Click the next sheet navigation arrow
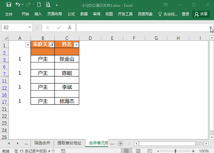This screenshot has width=214, height=153. 17,143
